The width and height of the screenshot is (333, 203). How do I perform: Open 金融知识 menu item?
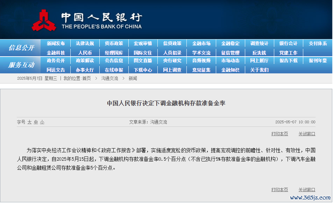pyautogui.click(x=231, y=70)
